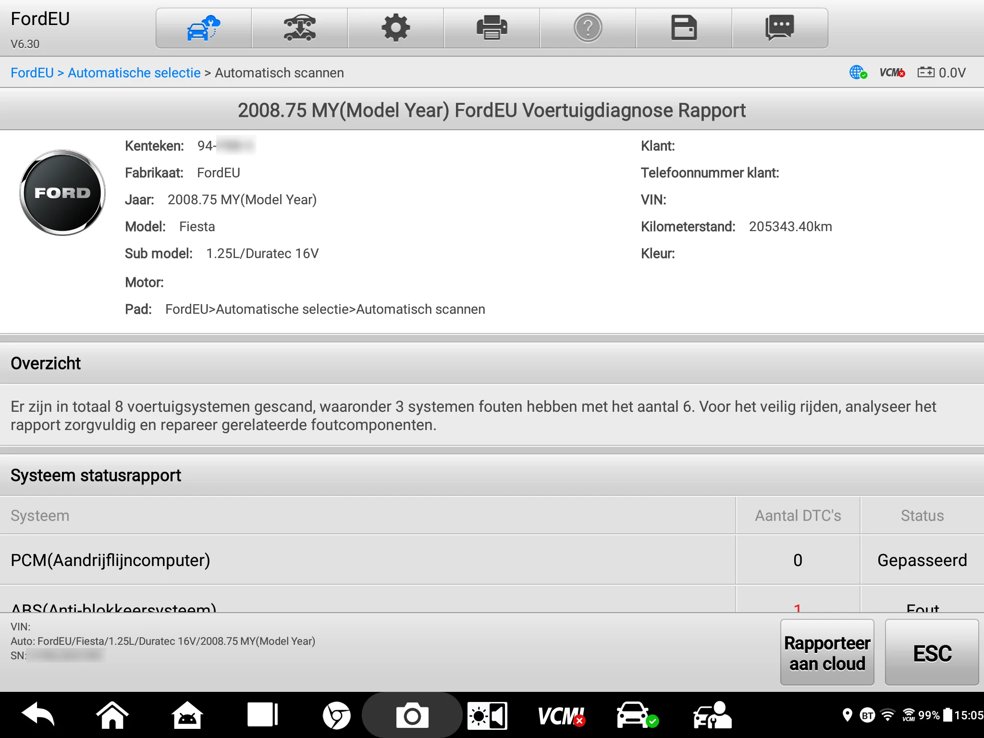Click the report title heading

[x=492, y=110]
